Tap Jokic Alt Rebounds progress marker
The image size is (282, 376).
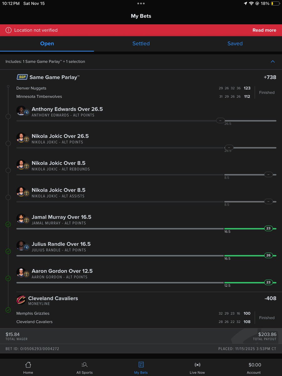coord(269,175)
